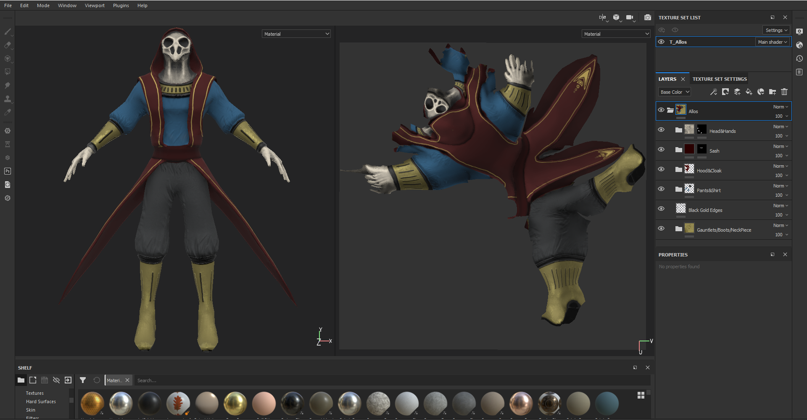Hide the Sash layer

click(x=661, y=149)
